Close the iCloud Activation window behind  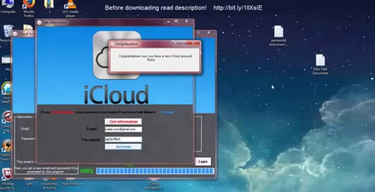209,33
